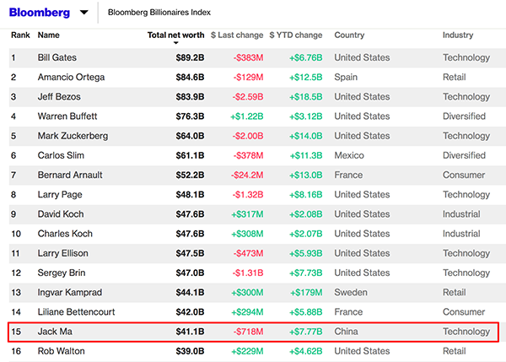Select Warren Buffett net worth $76.3B
This screenshot has height=362, width=506.
190,116
